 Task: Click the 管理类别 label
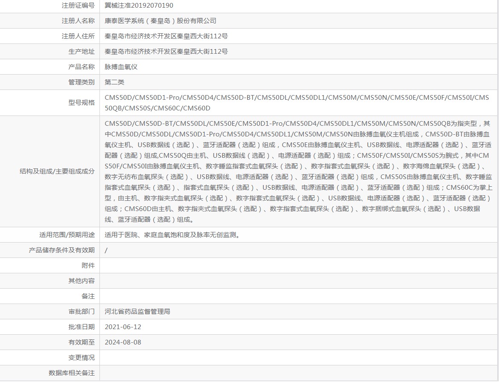82,82
